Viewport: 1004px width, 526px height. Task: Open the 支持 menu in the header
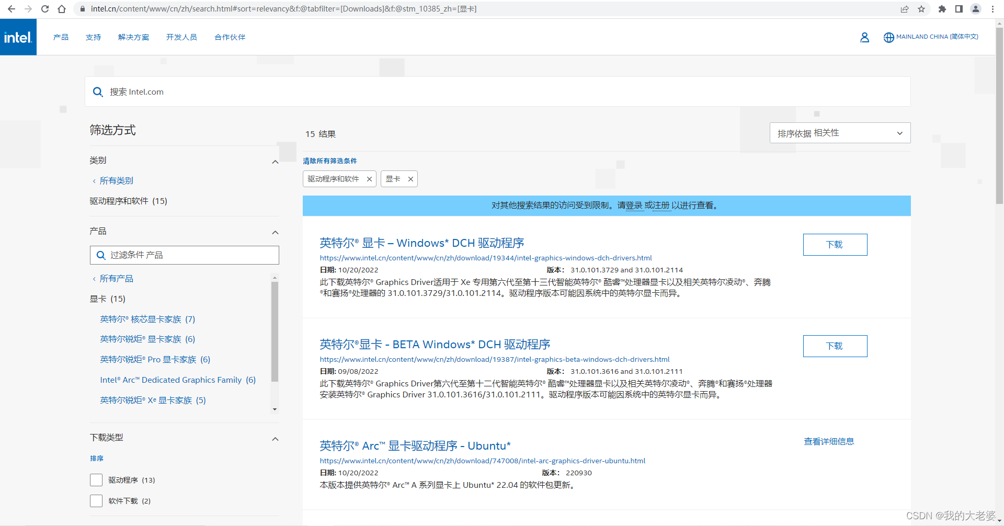[x=93, y=37]
